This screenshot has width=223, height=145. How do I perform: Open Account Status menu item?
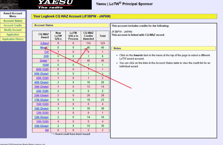pos(13,21)
